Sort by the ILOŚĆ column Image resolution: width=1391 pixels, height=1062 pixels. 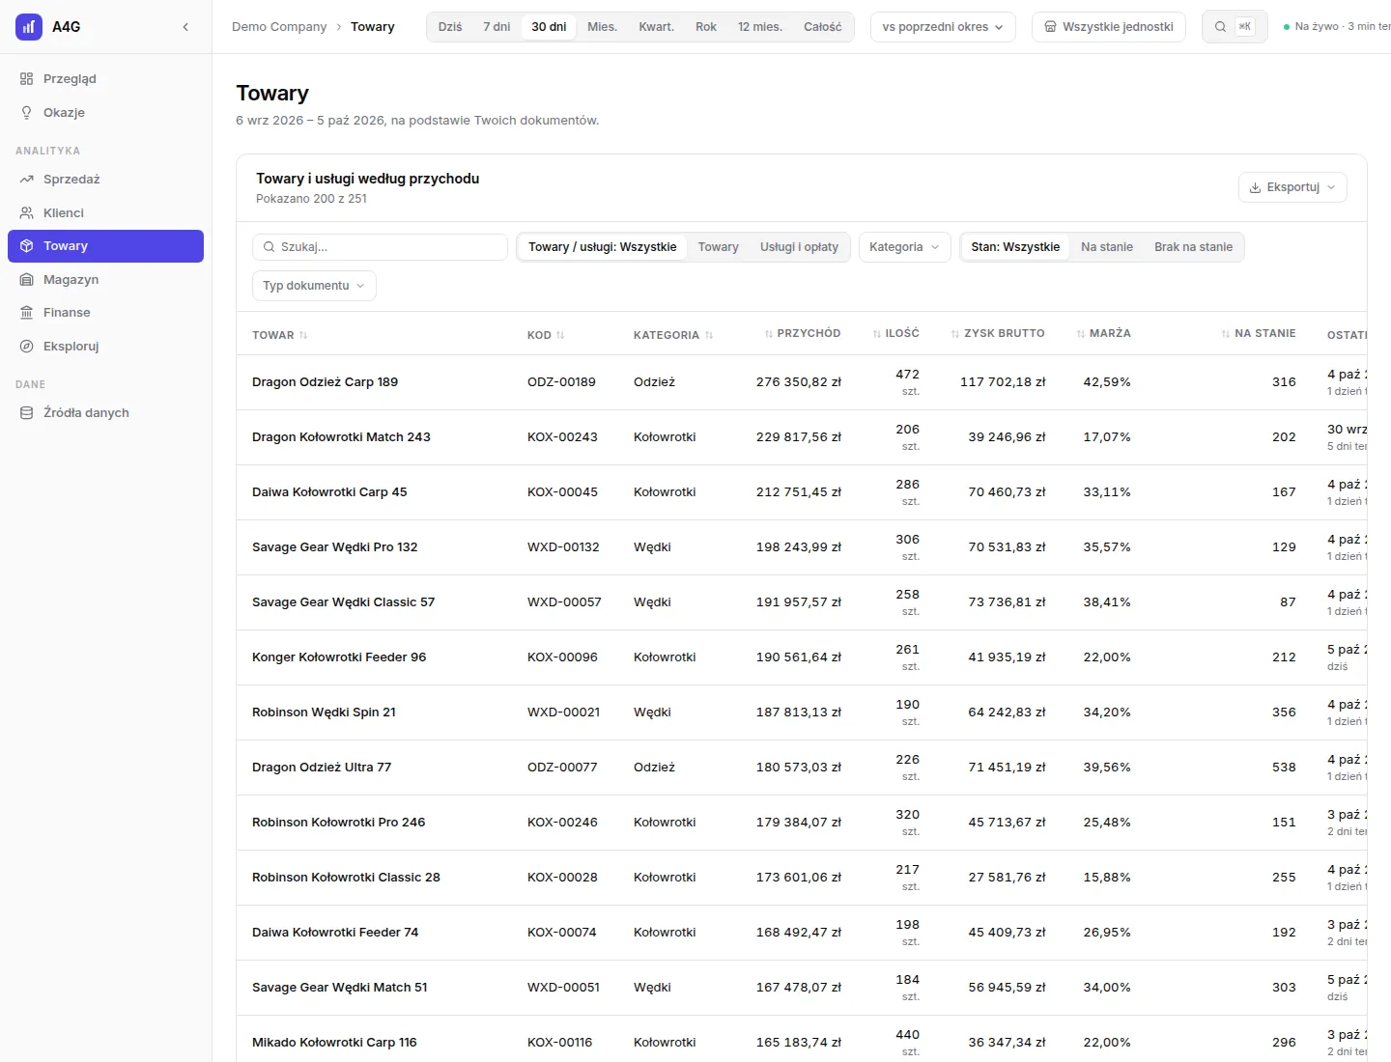point(895,333)
